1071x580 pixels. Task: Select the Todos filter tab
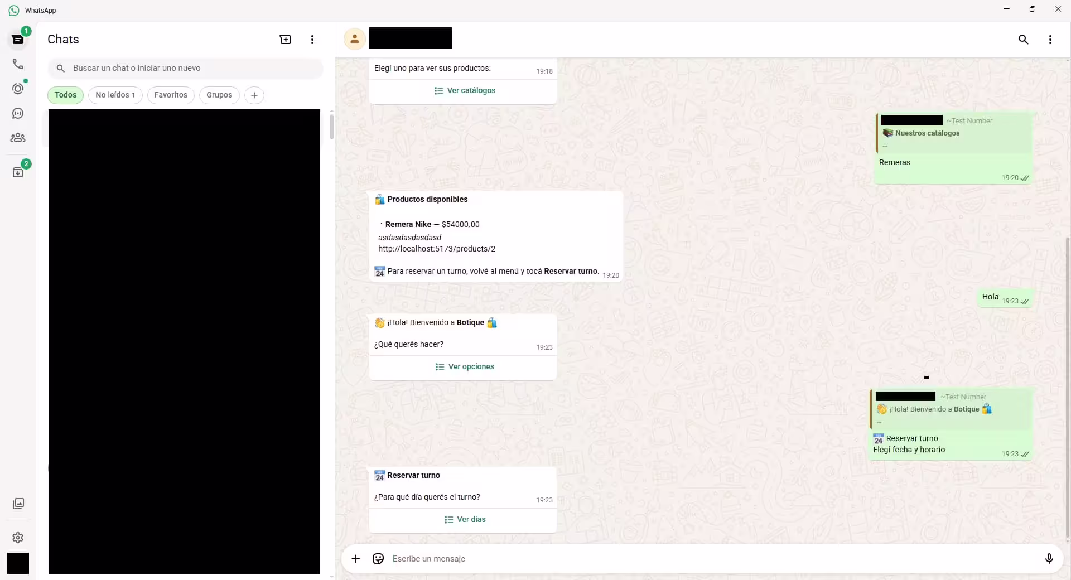click(x=65, y=95)
